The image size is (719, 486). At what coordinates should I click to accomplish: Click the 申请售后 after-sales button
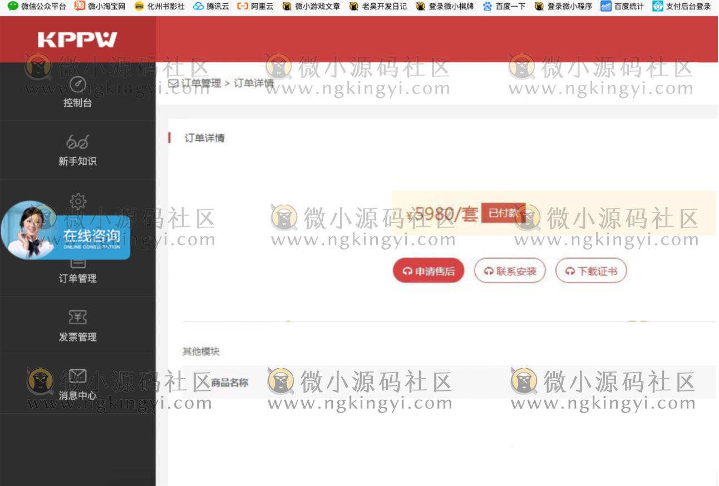(x=428, y=270)
